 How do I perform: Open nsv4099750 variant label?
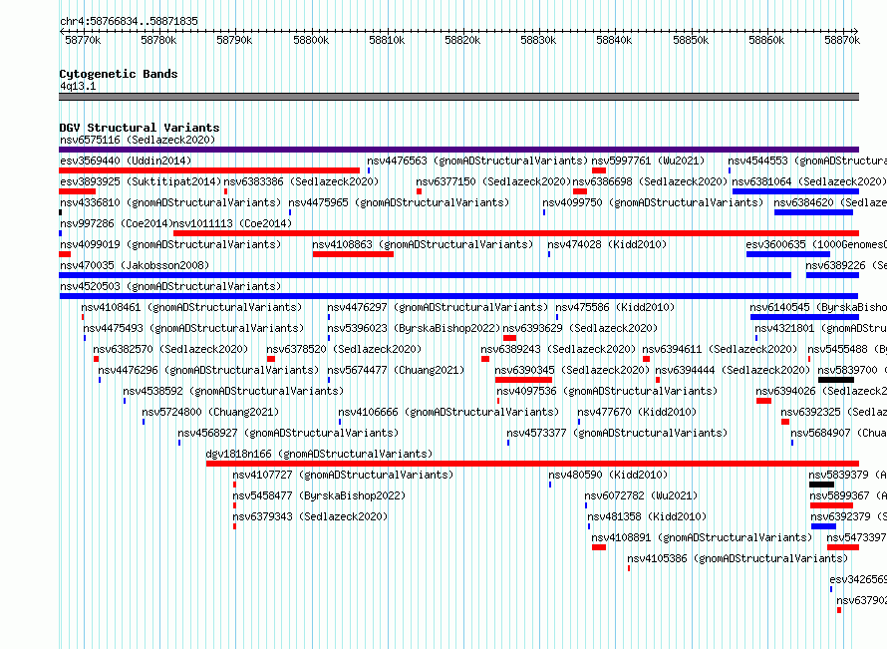(653, 202)
